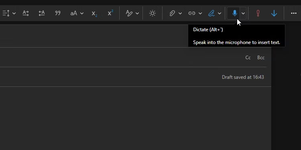This screenshot has height=150, width=301.
Task: Set left-to-right text direction
Action: (x=26, y=13)
